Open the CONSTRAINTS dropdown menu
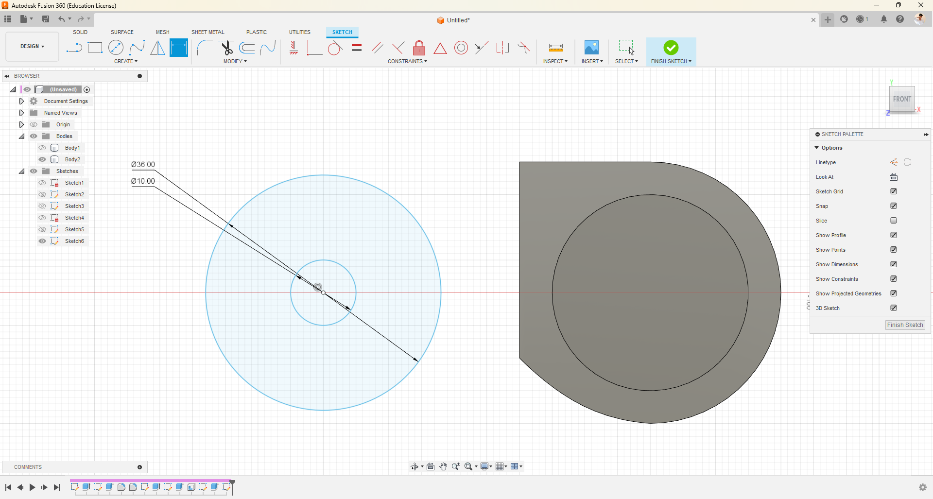This screenshot has width=933, height=499. [407, 61]
